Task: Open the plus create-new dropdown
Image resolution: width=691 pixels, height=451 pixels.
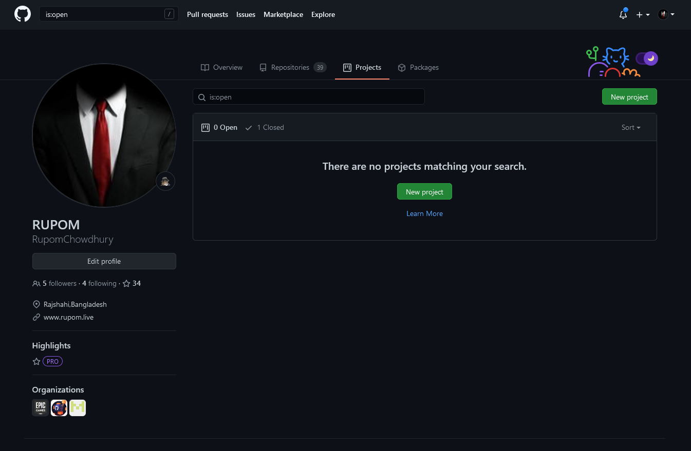Action: (643, 15)
